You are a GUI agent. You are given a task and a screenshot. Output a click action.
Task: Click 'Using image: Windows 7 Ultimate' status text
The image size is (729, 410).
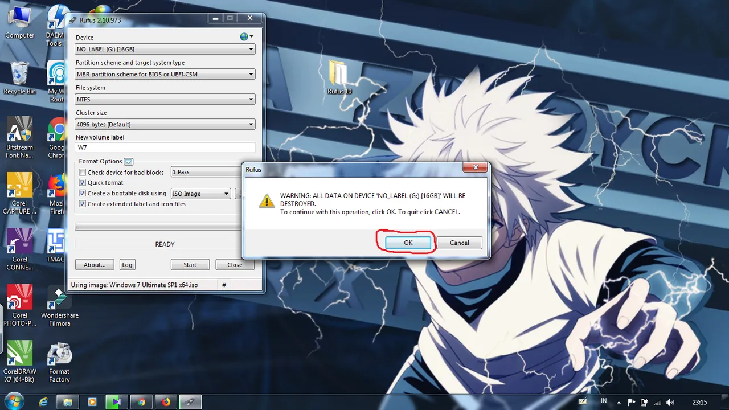coord(134,285)
